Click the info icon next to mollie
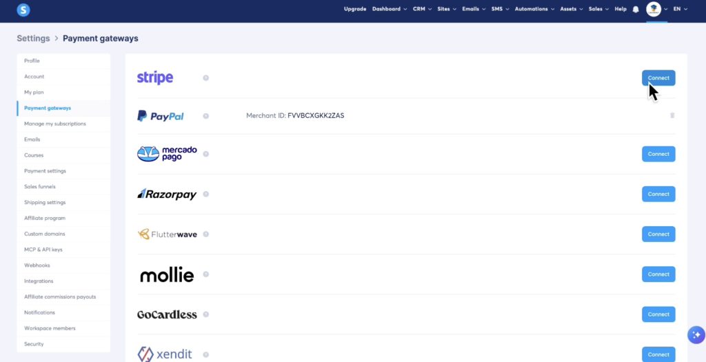 [205, 274]
